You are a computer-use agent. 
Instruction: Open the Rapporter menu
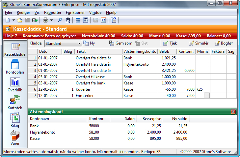(x=53, y=13)
